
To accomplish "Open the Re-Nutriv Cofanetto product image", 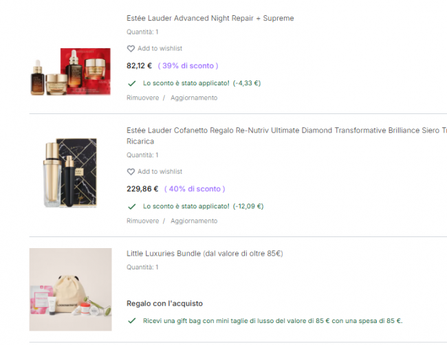I will tap(70, 172).
